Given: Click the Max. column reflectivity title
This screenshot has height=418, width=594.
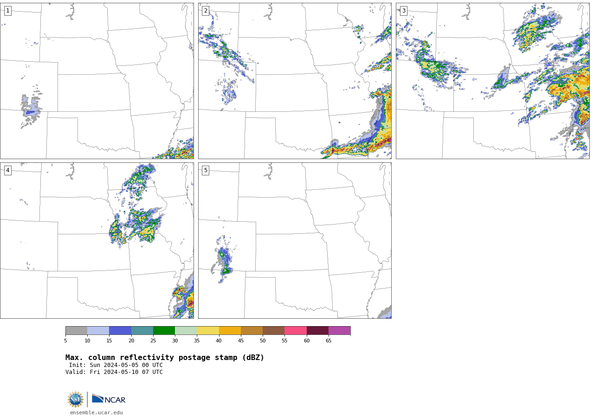Looking at the screenshot, I should coord(165,358).
